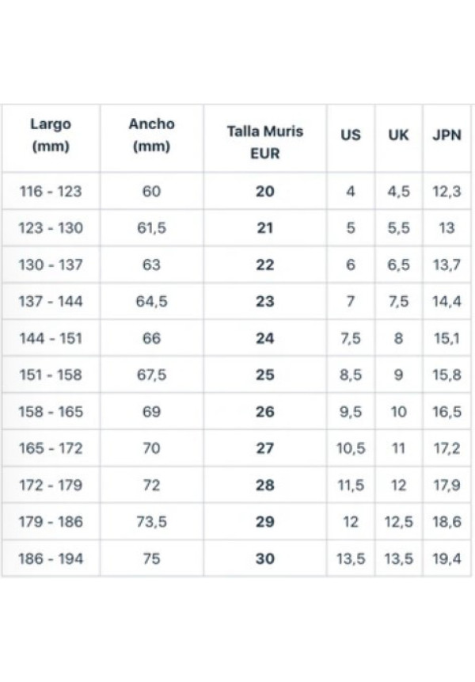Viewport: 475px width, 682px height.
Task: Select EUR size 22 cell
Action: [265, 265]
